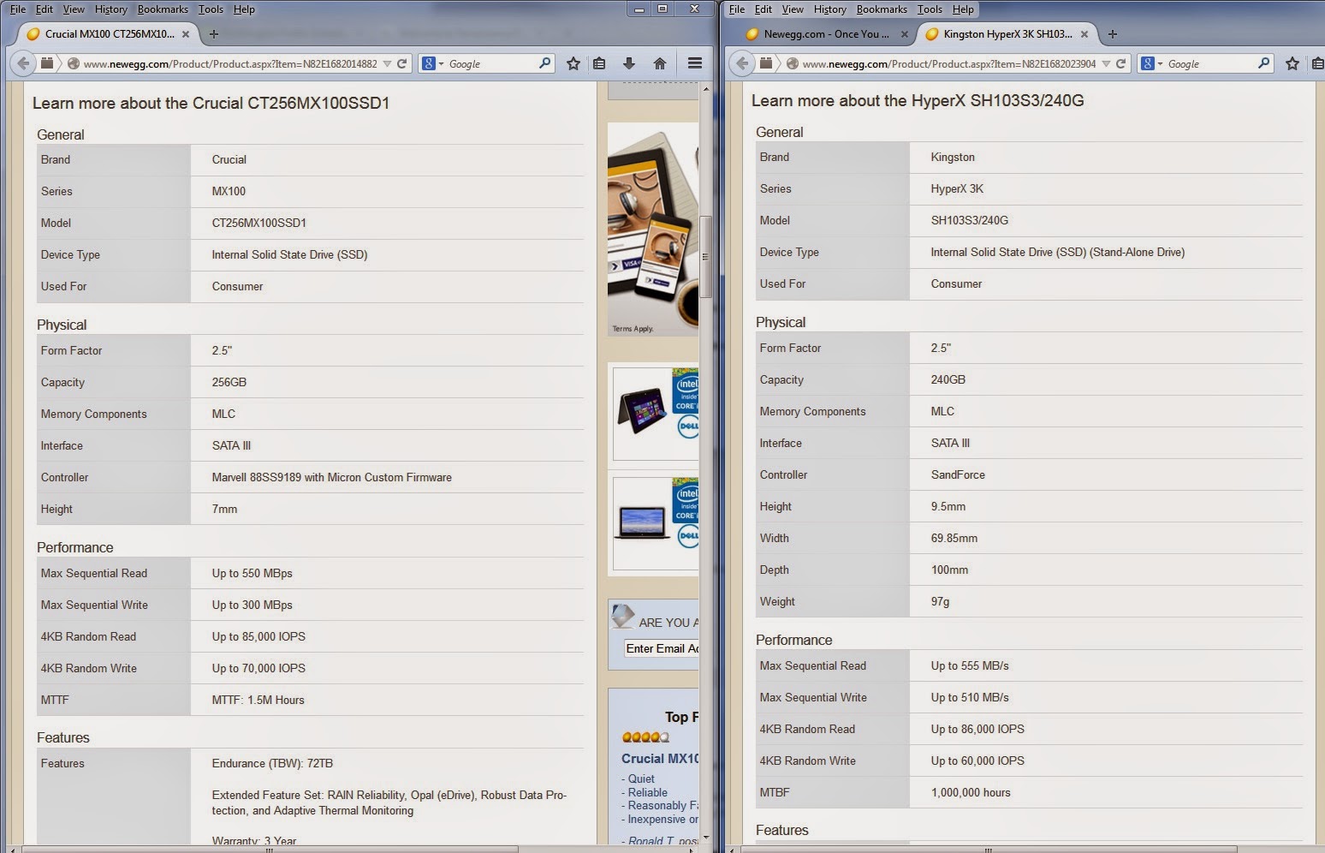
Task: Open downloads arrow in left window
Action: [629, 63]
